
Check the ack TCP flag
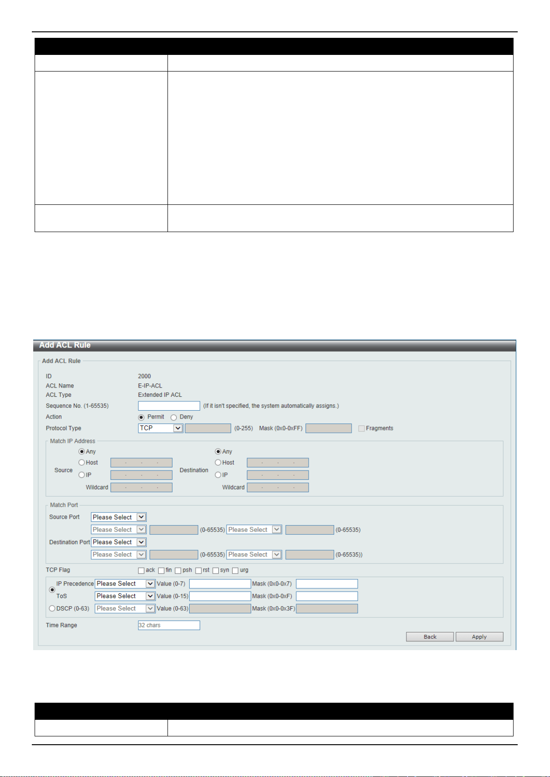click(x=141, y=571)
